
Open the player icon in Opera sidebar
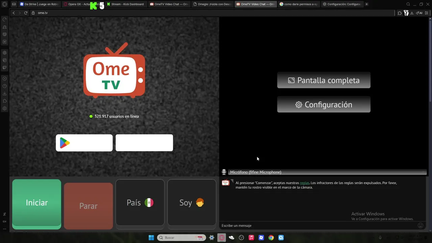point(5,79)
